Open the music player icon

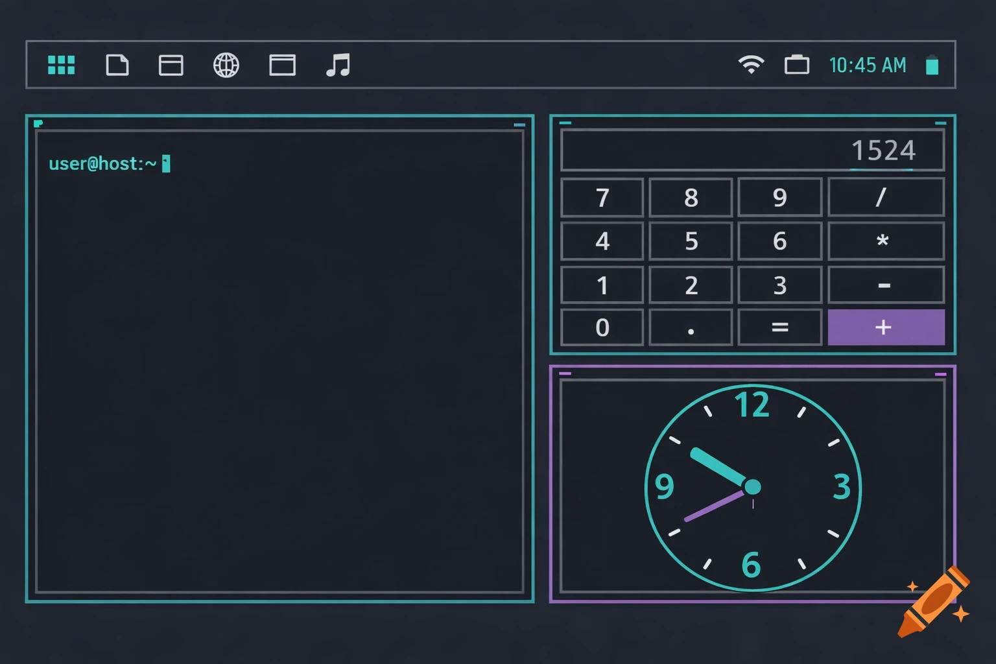click(x=337, y=65)
